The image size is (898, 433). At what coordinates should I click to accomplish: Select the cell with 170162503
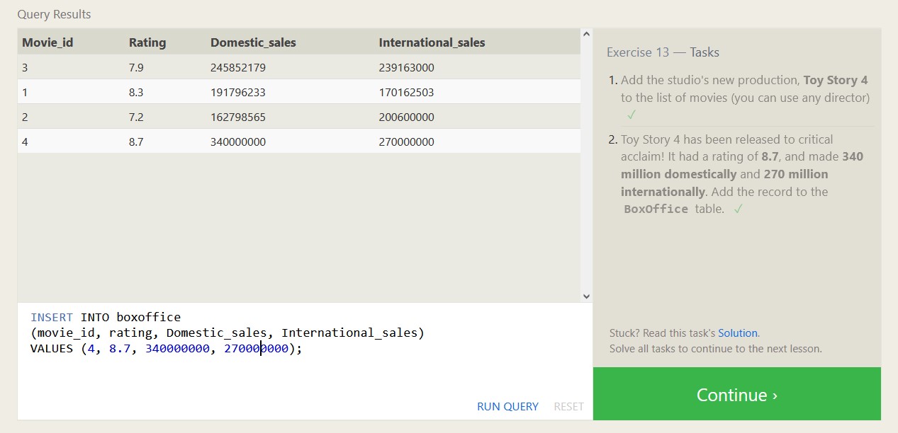click(x=406, y=93)
